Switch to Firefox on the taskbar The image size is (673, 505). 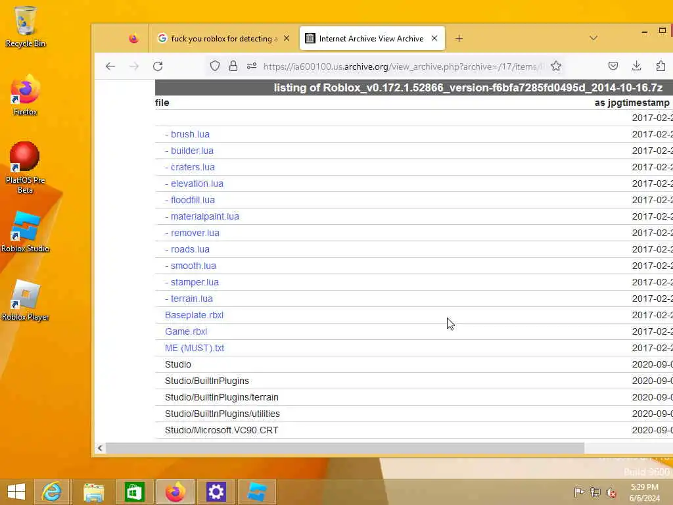(x=175, y=492)
